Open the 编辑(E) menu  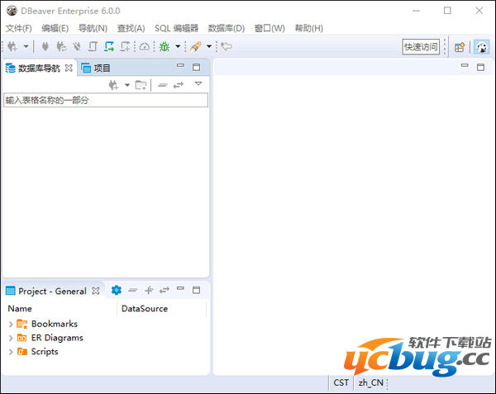55,28
